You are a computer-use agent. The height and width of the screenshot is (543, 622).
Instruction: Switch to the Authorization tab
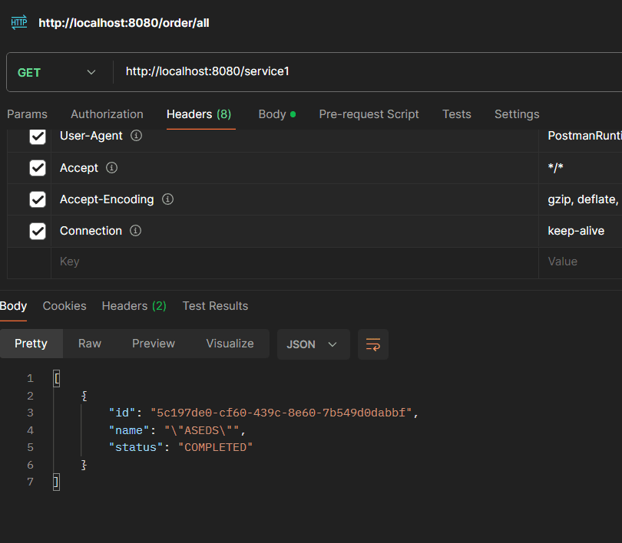click(107, 114)
